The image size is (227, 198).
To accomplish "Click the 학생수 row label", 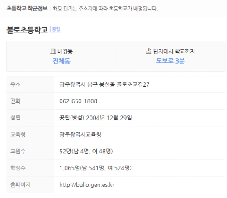I will click(18, 168).
